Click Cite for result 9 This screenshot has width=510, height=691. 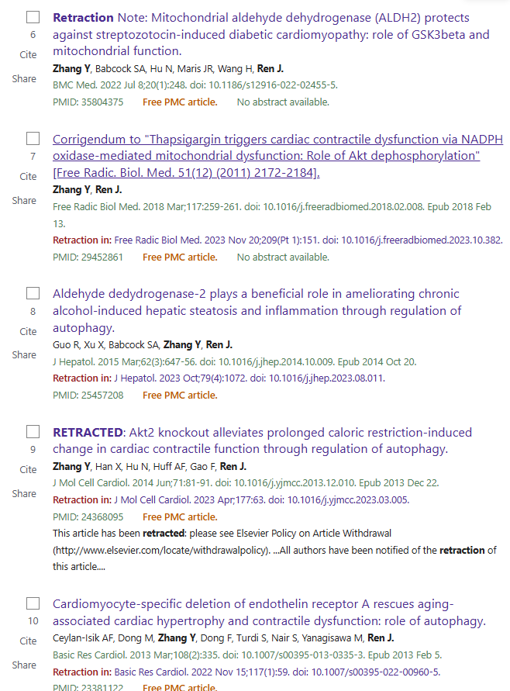pyautogui.click(x=28, y=469)
